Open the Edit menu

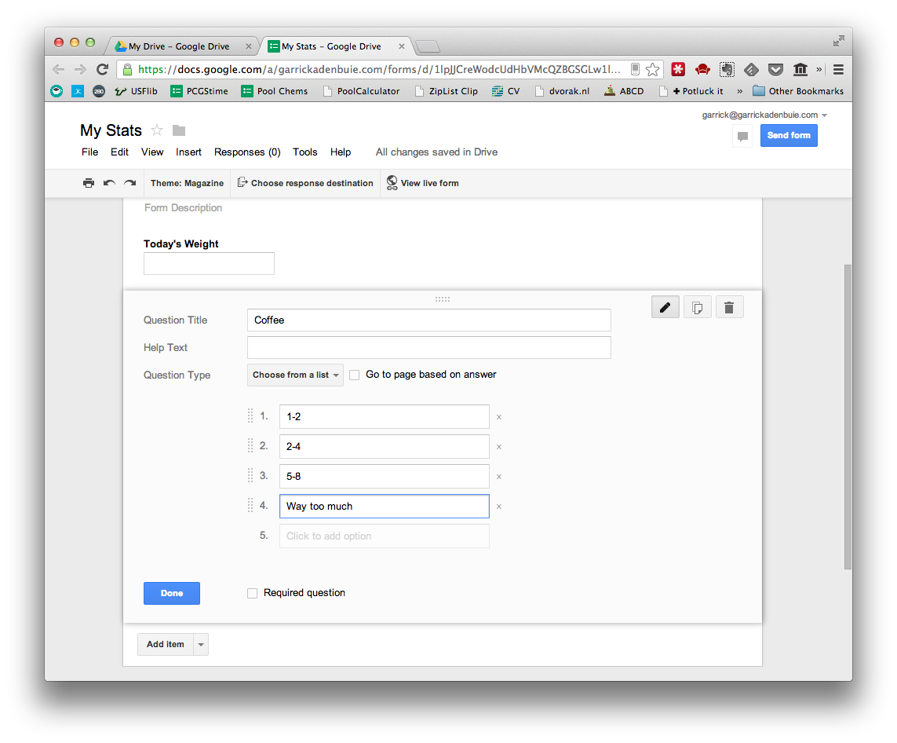point(119,152)
